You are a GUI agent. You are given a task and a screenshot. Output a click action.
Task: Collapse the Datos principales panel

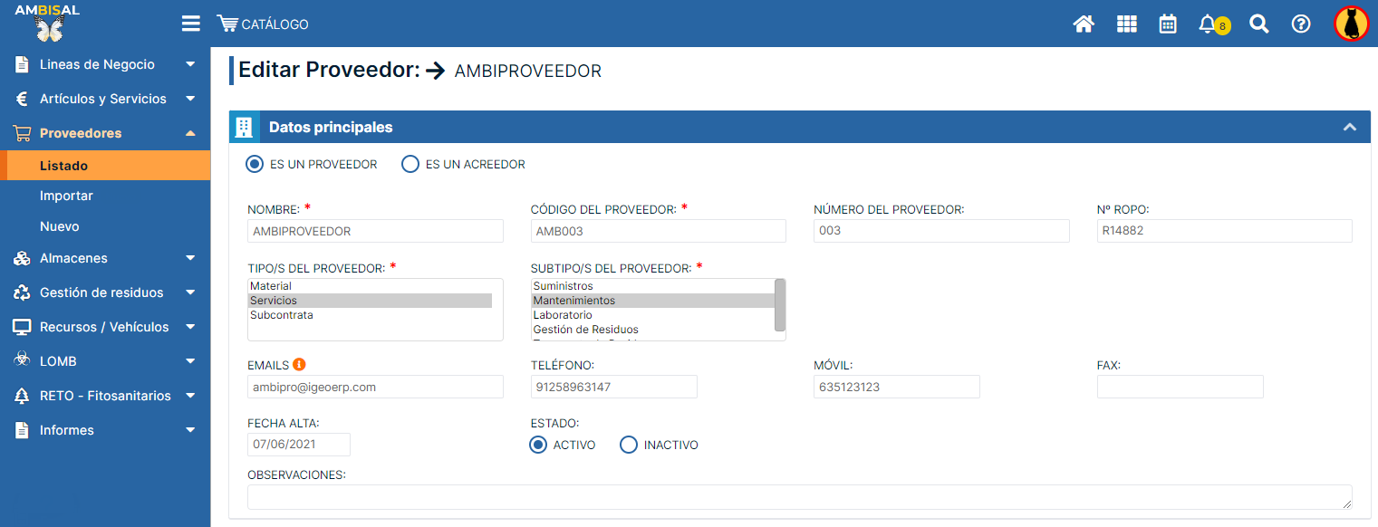pyautogui.click(x=1349, y=128)
